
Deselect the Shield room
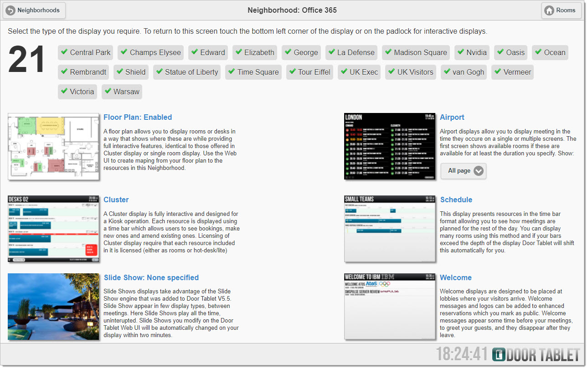131,72
